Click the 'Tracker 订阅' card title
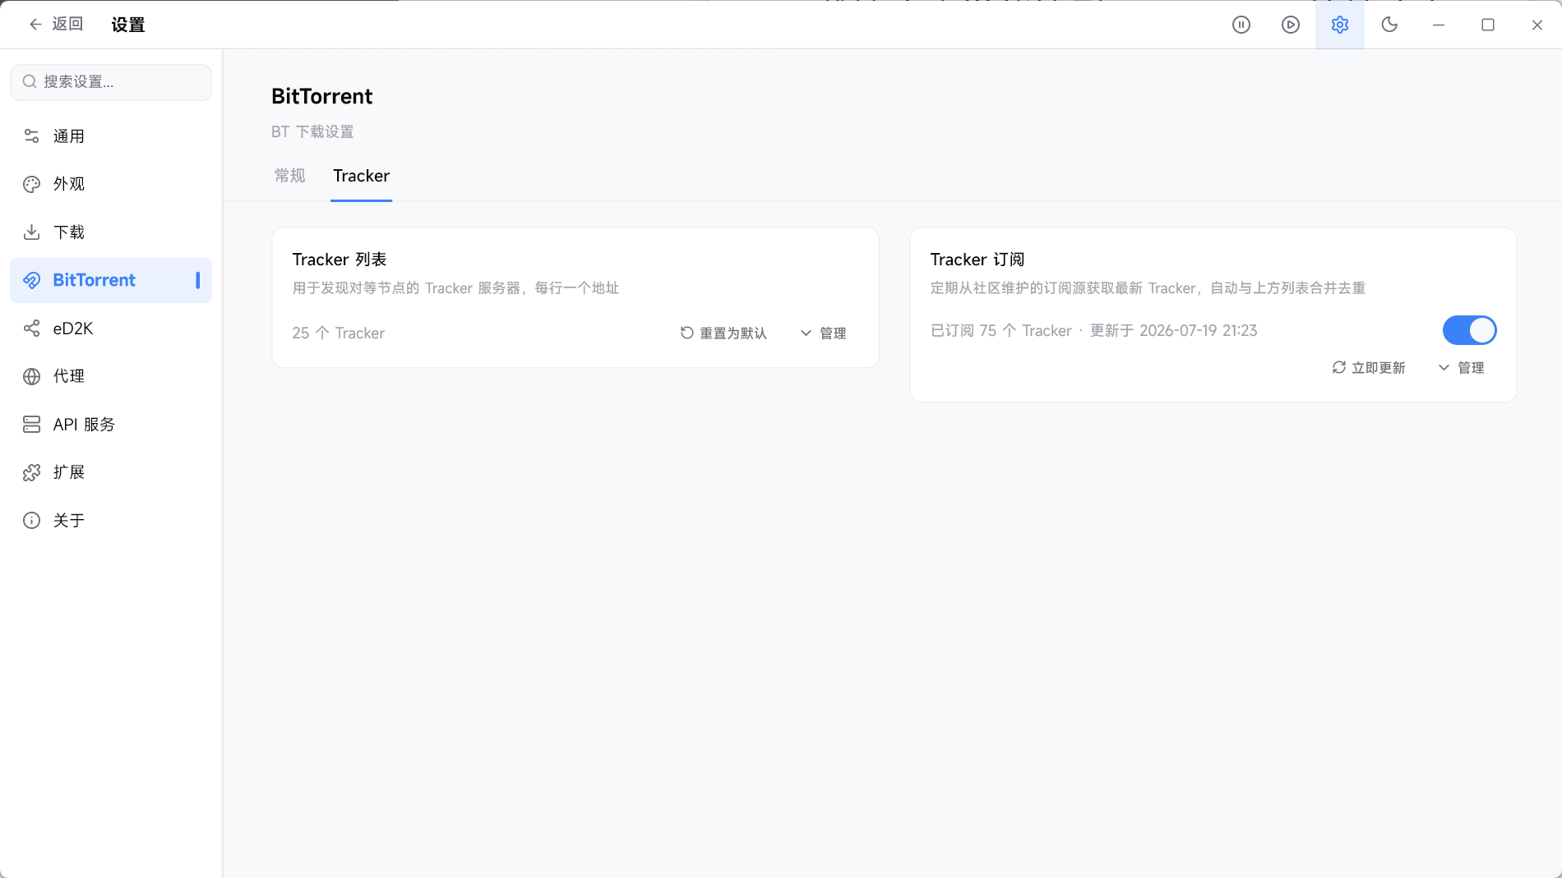This screenshot has height=878, width=1562. click(977, 260)
